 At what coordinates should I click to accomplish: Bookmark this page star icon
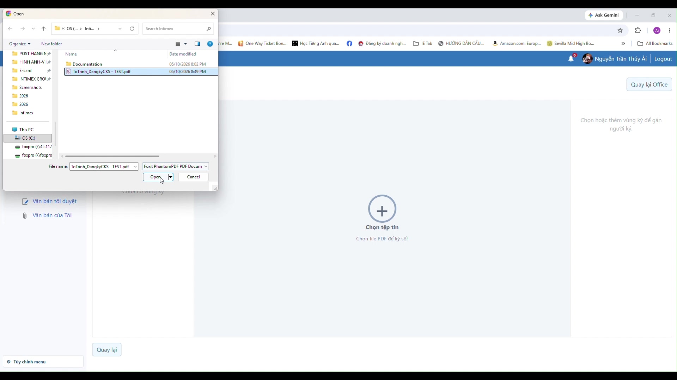(x=621, y=31)
